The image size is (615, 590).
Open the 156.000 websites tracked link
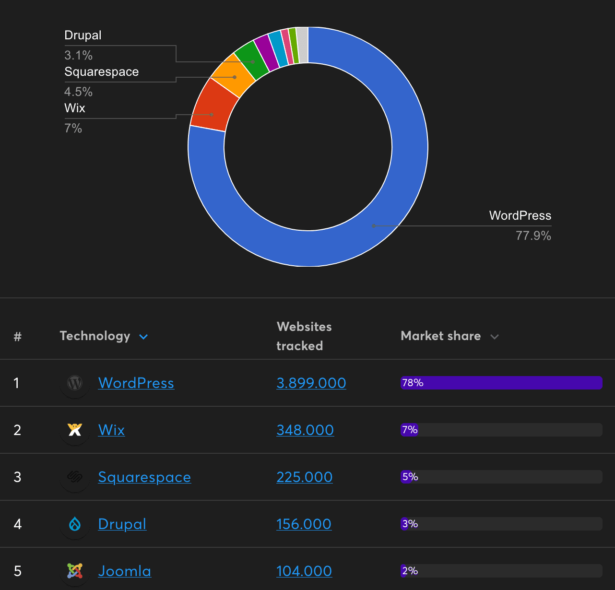[x=304, y=524]
